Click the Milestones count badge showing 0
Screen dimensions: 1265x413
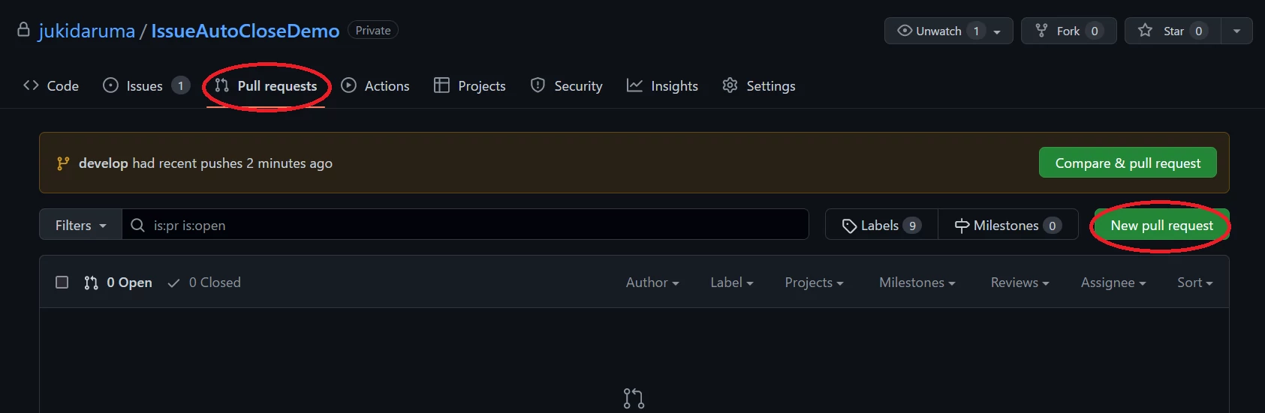[x=1053, y=226]
